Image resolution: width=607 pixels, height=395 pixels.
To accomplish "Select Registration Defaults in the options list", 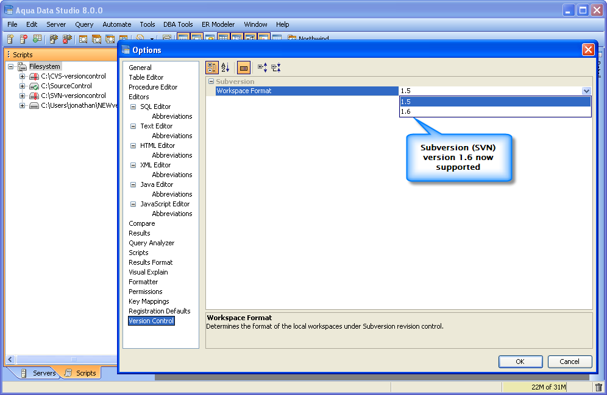I will (x=160, y=311).
